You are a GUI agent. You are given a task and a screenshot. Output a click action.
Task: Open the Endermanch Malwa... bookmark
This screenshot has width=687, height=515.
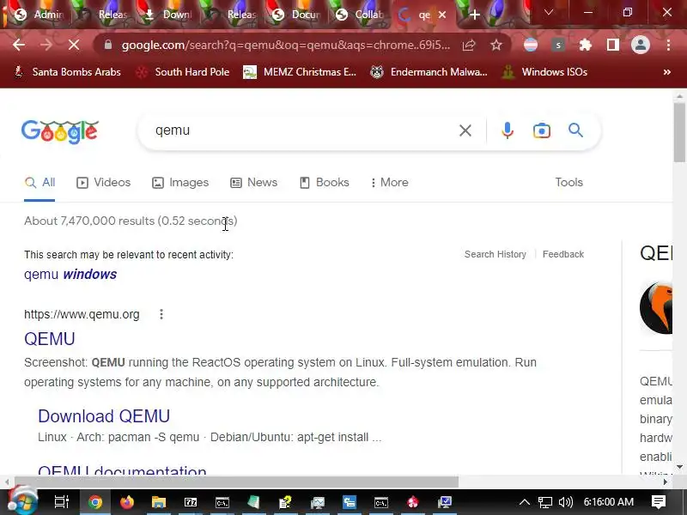tap(429, 72)
